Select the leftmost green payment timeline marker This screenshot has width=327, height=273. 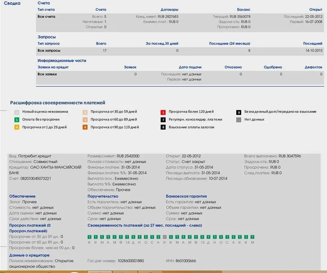point(90,237)
